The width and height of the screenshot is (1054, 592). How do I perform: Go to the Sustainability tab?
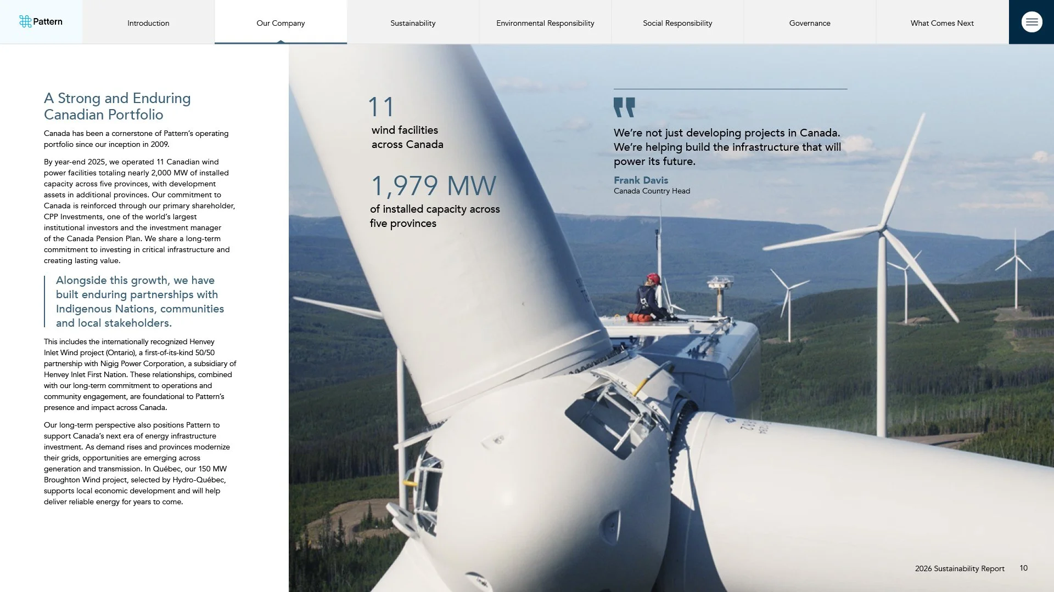413,23
